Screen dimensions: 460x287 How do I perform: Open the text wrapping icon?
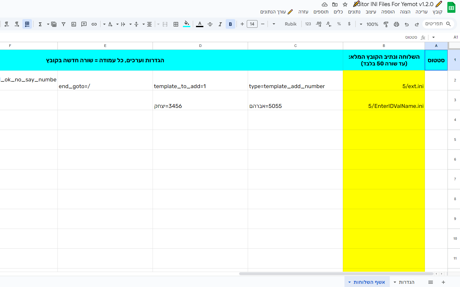click(x=123, y=24)
